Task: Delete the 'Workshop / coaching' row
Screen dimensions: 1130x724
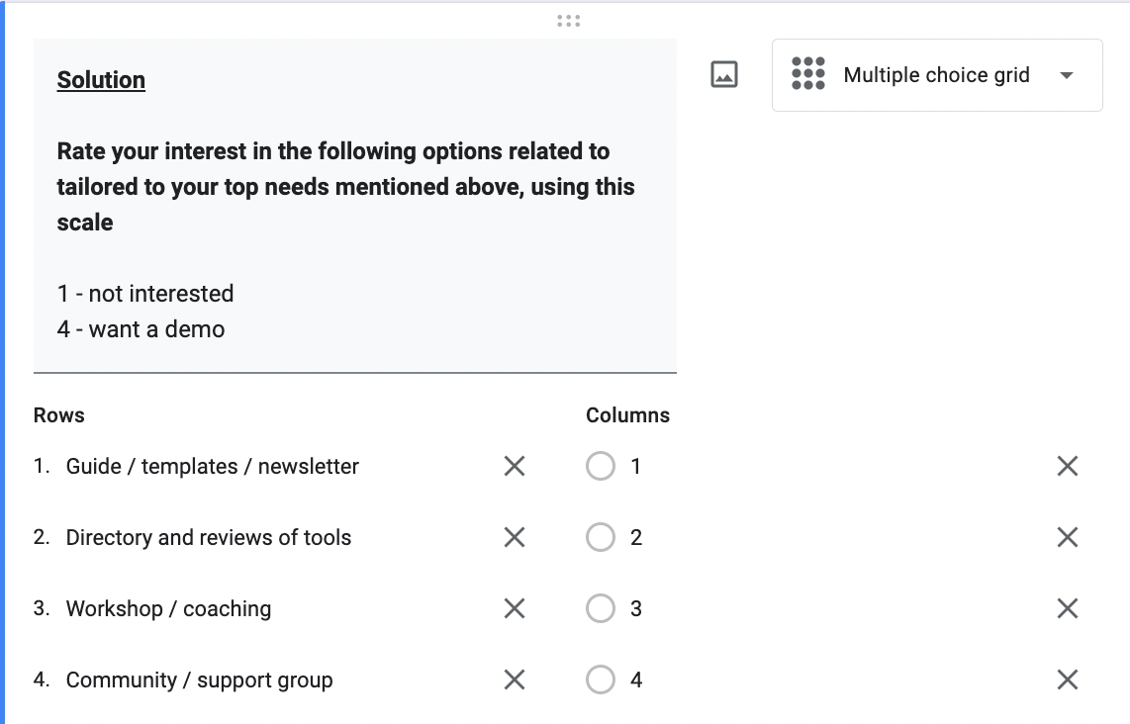Action: pos(515,608)
